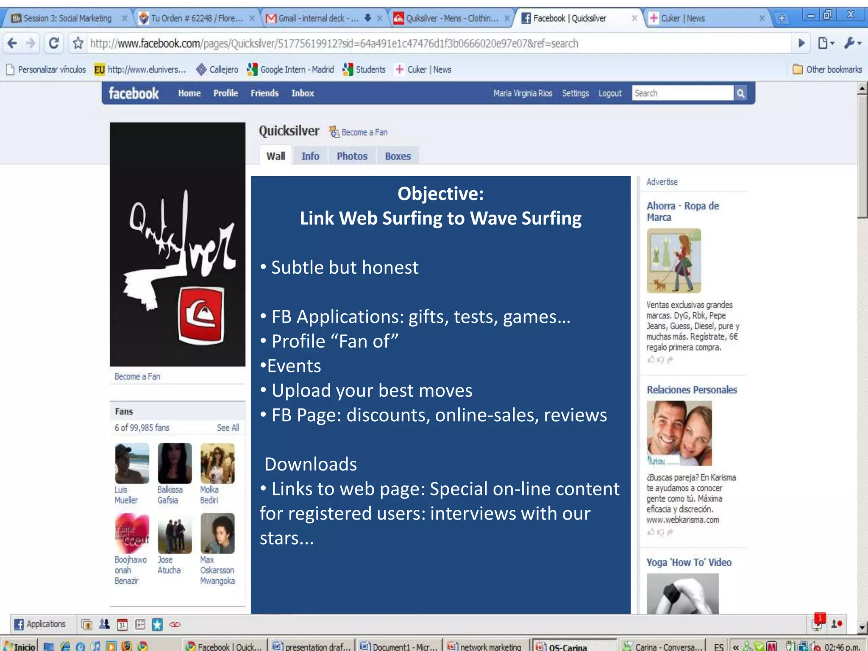Open the online friends chat icon

click(837, 624)
